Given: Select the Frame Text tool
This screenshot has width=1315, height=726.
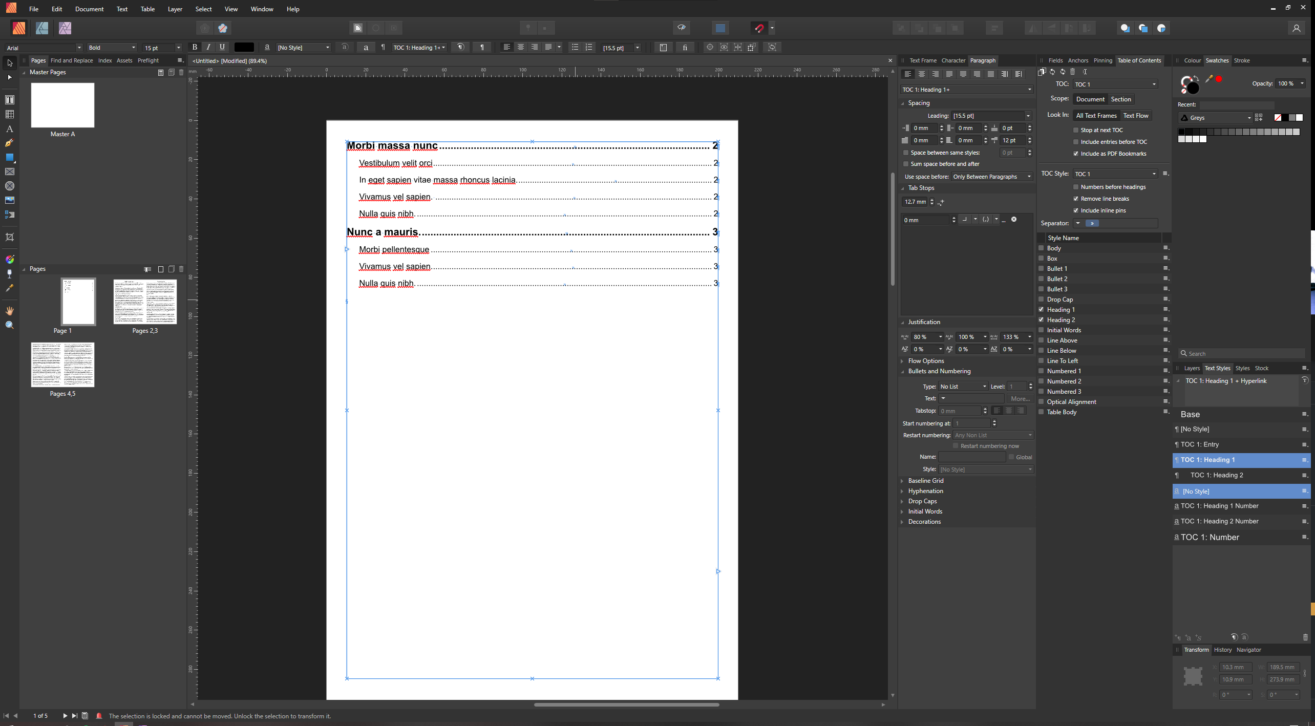Looking at the screenshot, I should [9, 100].
